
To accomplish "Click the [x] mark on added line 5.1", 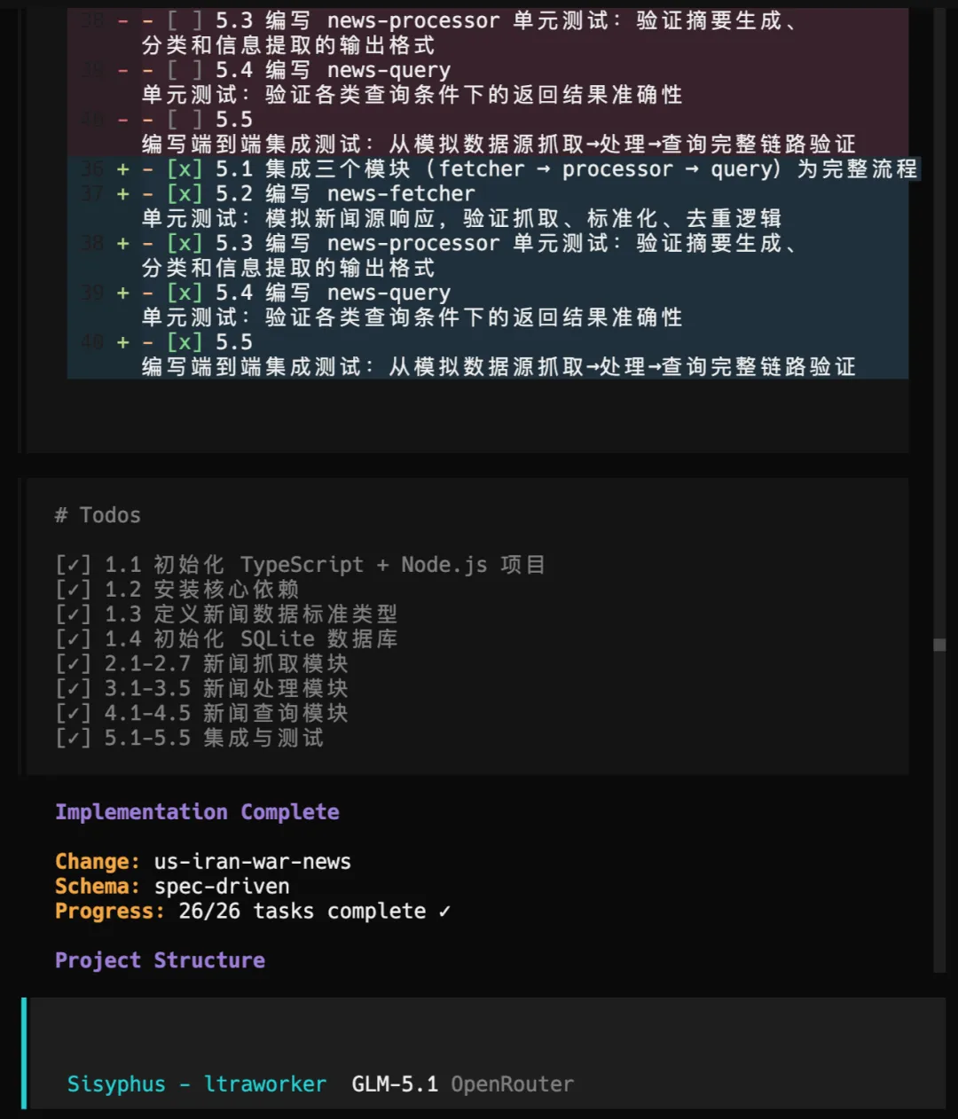I will [185, 169].
